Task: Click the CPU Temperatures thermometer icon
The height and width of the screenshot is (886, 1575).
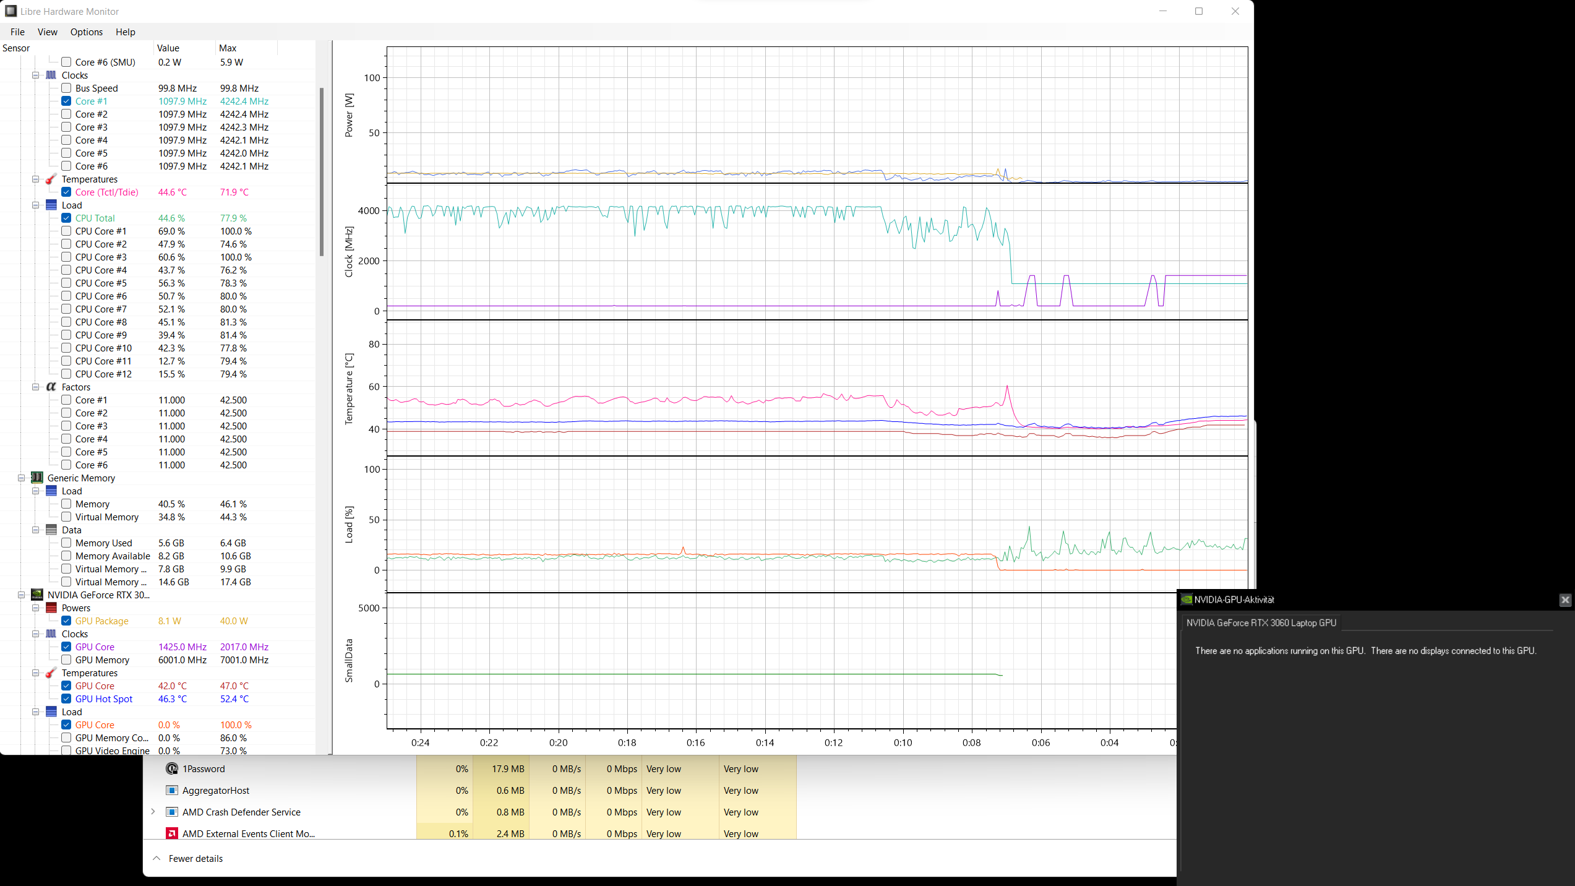Action: point(51,179)
